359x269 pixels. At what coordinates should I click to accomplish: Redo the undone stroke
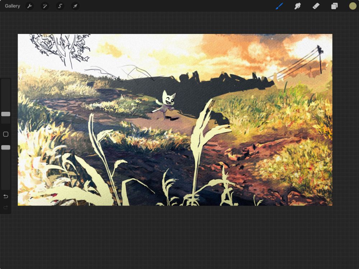[6, 207]
